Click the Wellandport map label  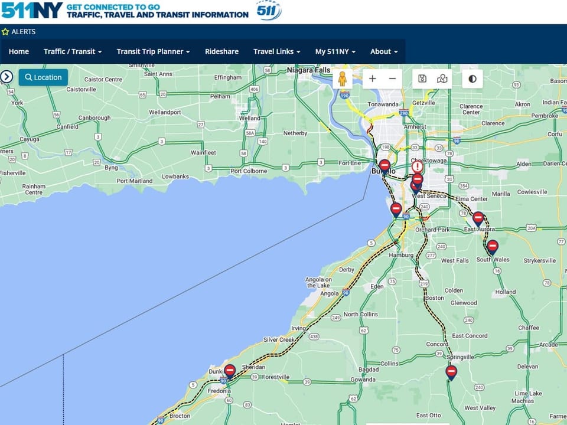(165, 112)
